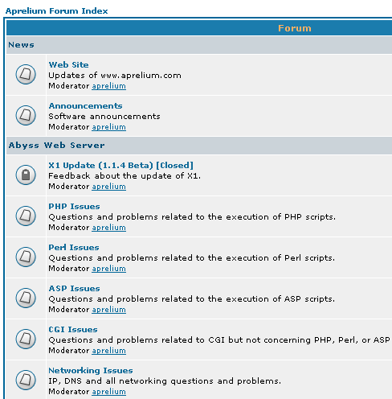The height and width of the screenshot is (399, 392).
Task: Click moderator aprelium under X1 Update
Action: 108,187
